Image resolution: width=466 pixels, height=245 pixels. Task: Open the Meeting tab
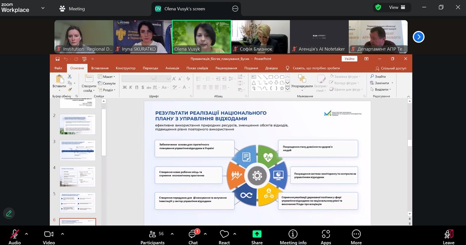pos(72,9)
